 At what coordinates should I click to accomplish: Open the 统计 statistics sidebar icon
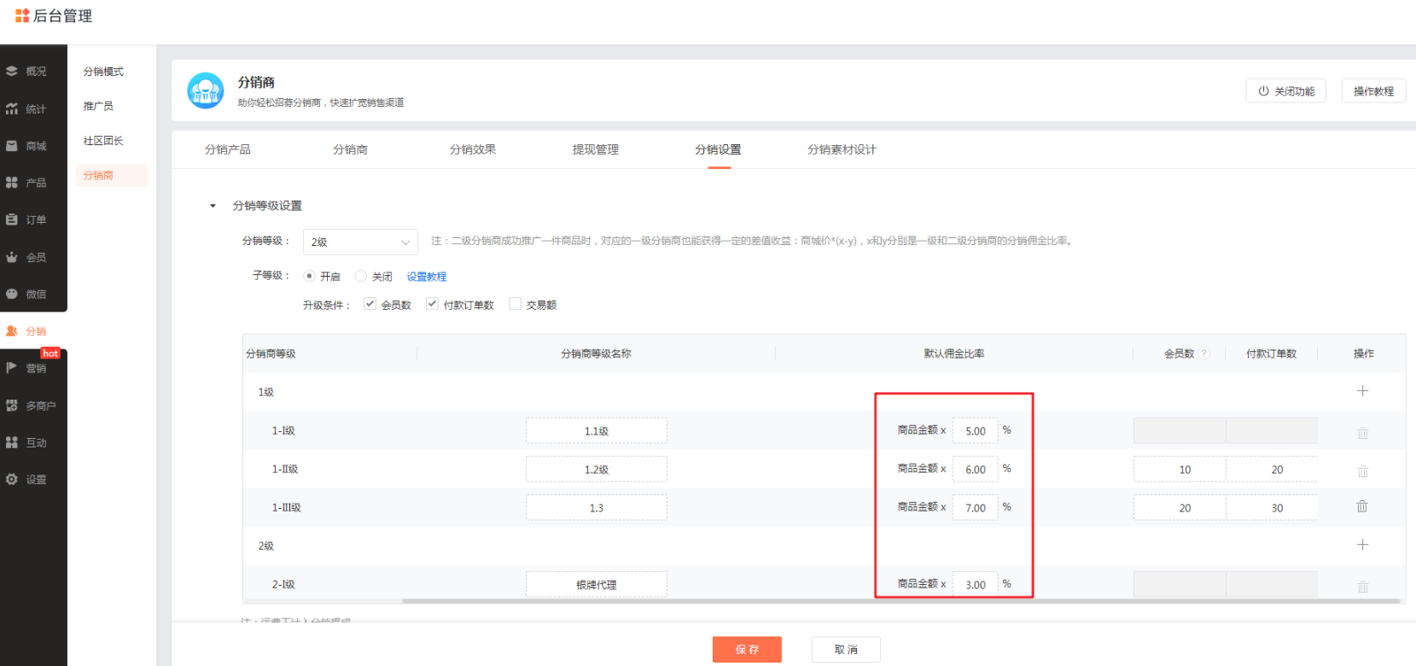tap(12, 109)
